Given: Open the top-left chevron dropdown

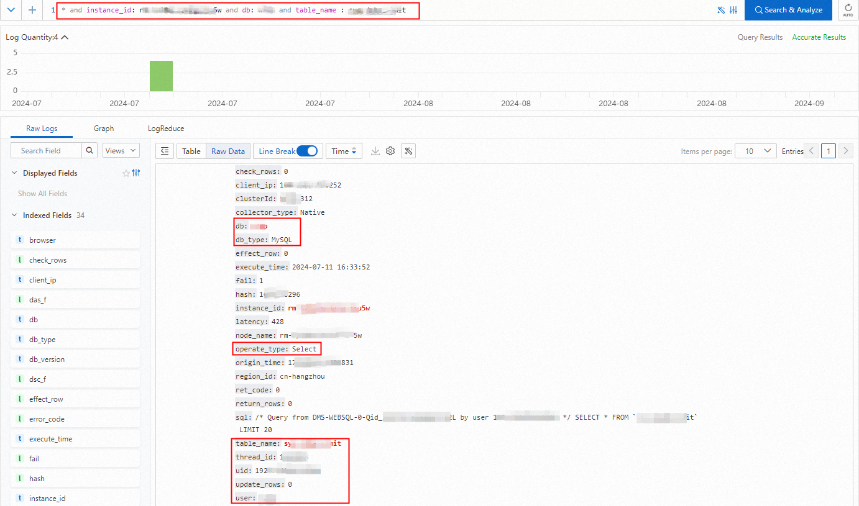Looking at the screenshot, I should tap(11, 10).
